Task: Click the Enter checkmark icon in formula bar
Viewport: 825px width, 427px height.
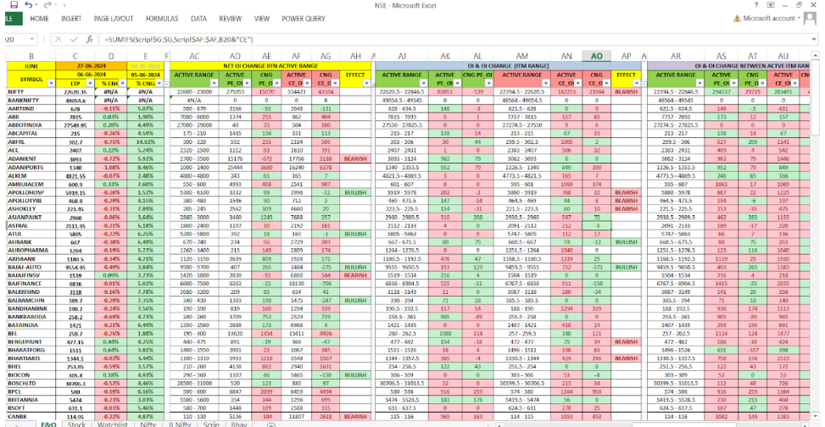Action: click(x=75, y=39)
